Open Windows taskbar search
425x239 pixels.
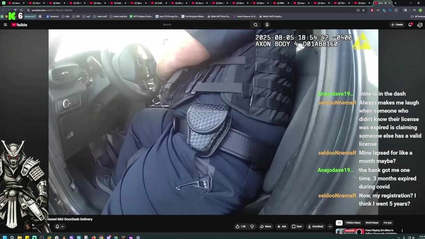click(x=12, y=237)
